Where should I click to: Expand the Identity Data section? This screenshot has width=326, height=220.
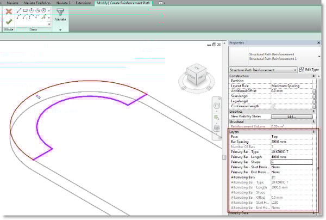tap(314, 213)
